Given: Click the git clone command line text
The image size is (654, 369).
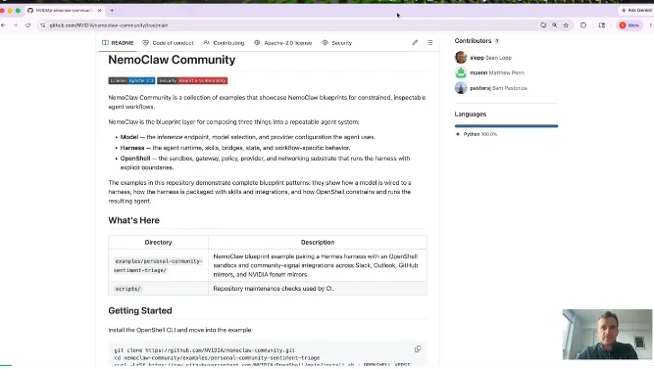Looking at the screenshot, I should pyautogui.click(x=204, y=350).
